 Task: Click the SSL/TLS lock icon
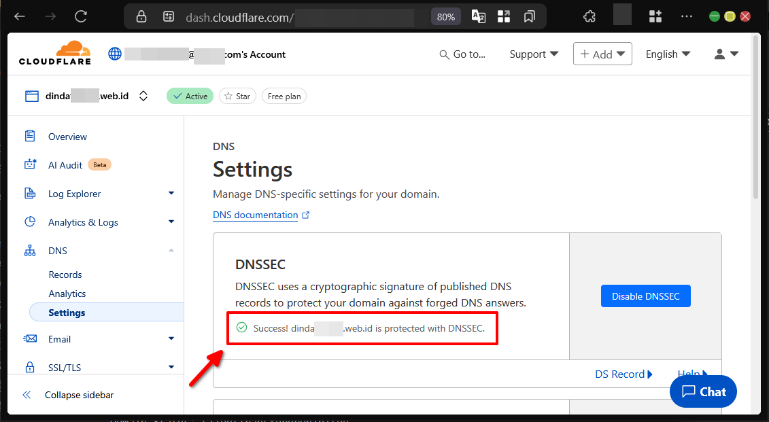point(30,366)
